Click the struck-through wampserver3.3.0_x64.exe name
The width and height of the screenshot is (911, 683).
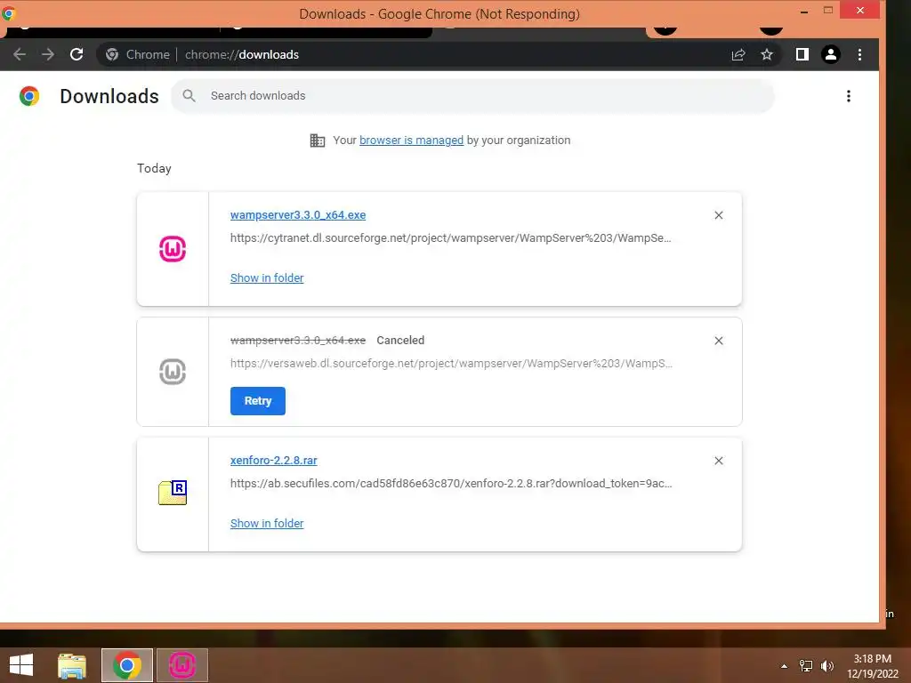(x=298, y=341)
